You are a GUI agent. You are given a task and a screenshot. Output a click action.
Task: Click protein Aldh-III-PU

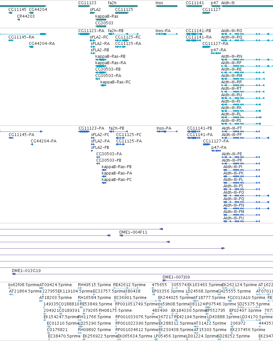(x=234, y=218)
